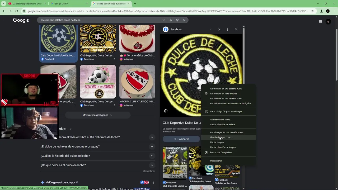Open Google account avatar
Image resolution: width=338 pixels, height=190 pixels.
coord(328,22)
